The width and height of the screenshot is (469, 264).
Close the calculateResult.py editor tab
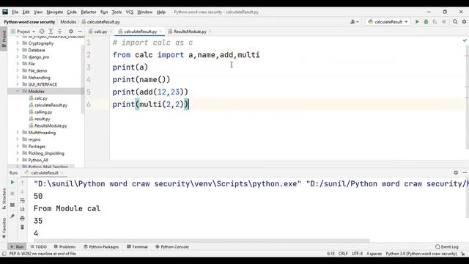point(160,32)
